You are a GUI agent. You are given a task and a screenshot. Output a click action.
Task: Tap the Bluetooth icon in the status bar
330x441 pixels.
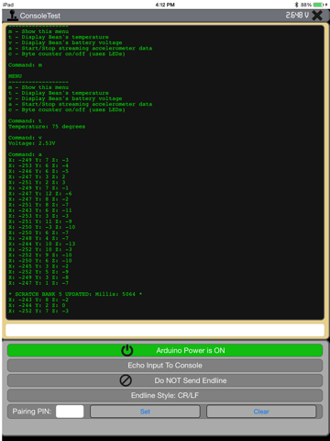pos(296,5)
